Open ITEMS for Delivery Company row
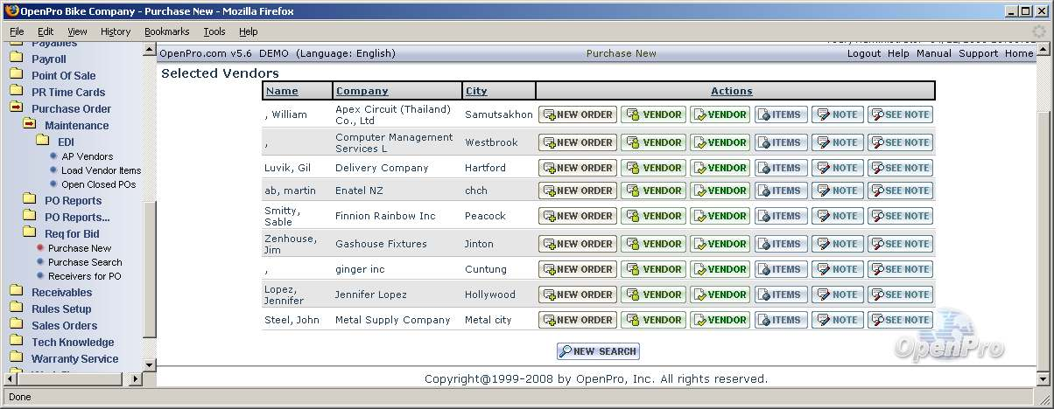1054x409 pixels. (781, 168)
